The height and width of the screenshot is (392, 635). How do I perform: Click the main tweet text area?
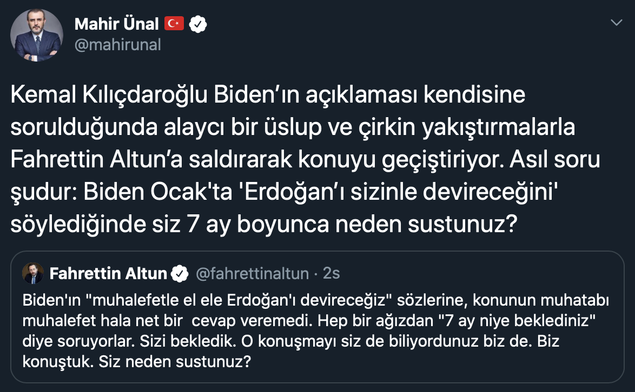point(303,159)
